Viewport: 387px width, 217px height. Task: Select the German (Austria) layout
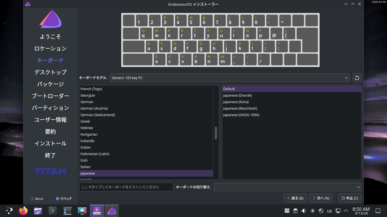coord(146,108)
